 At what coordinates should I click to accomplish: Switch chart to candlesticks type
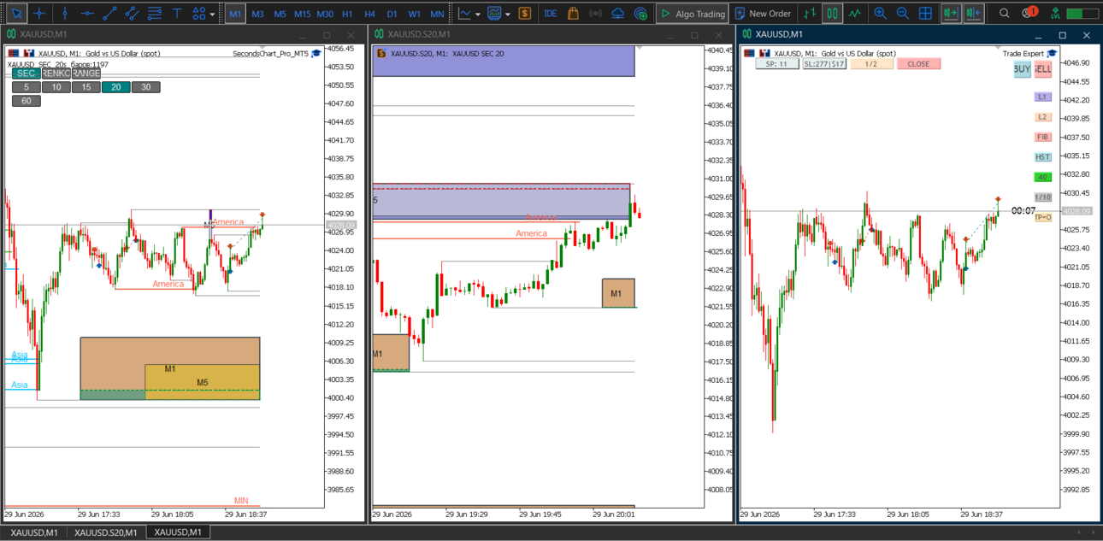[832, 14]
